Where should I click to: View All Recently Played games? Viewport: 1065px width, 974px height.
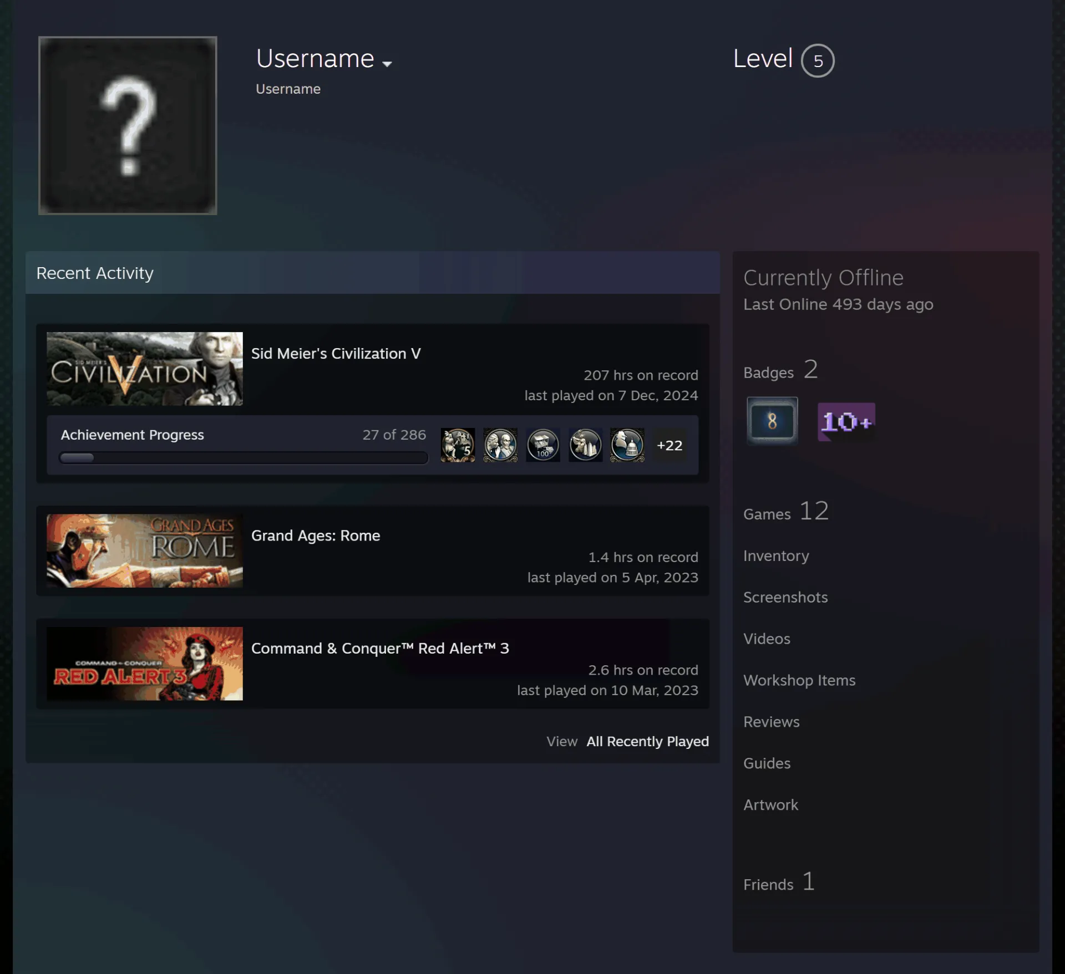tap(647, 741)
